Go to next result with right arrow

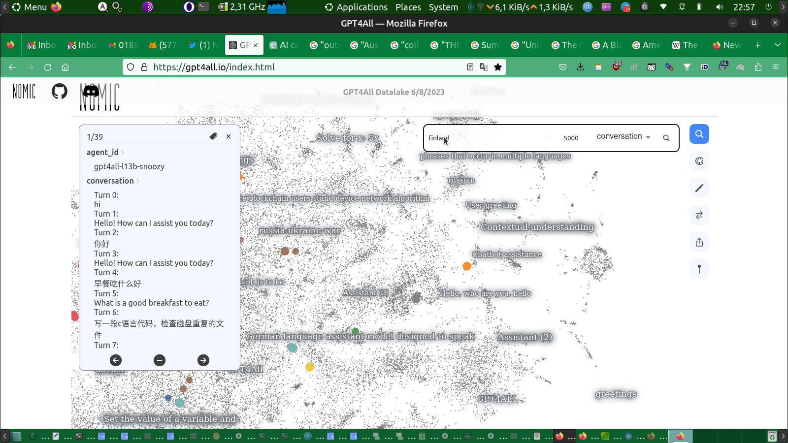point(203,360)
